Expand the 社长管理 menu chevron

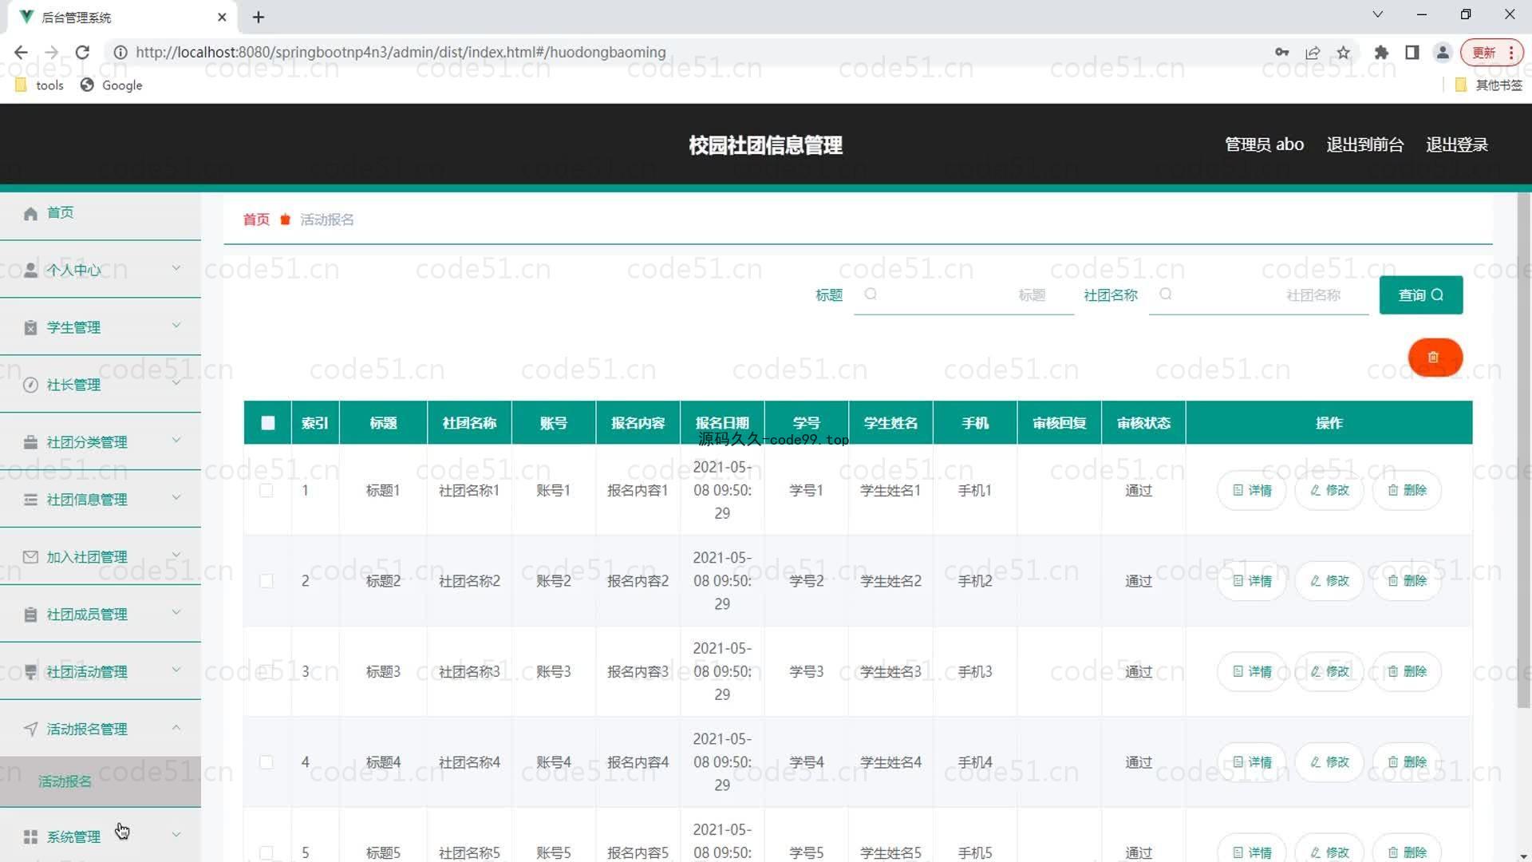coord(176,383)
